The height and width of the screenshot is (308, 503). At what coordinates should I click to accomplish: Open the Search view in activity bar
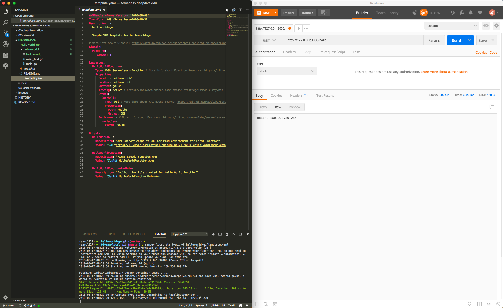click(x=6, y=22)
